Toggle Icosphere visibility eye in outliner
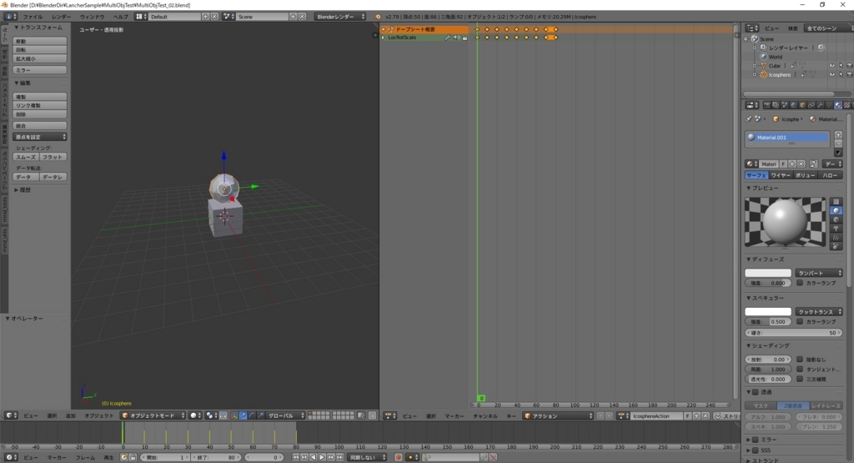Screen dimensions: 854x463 point(832,74)
